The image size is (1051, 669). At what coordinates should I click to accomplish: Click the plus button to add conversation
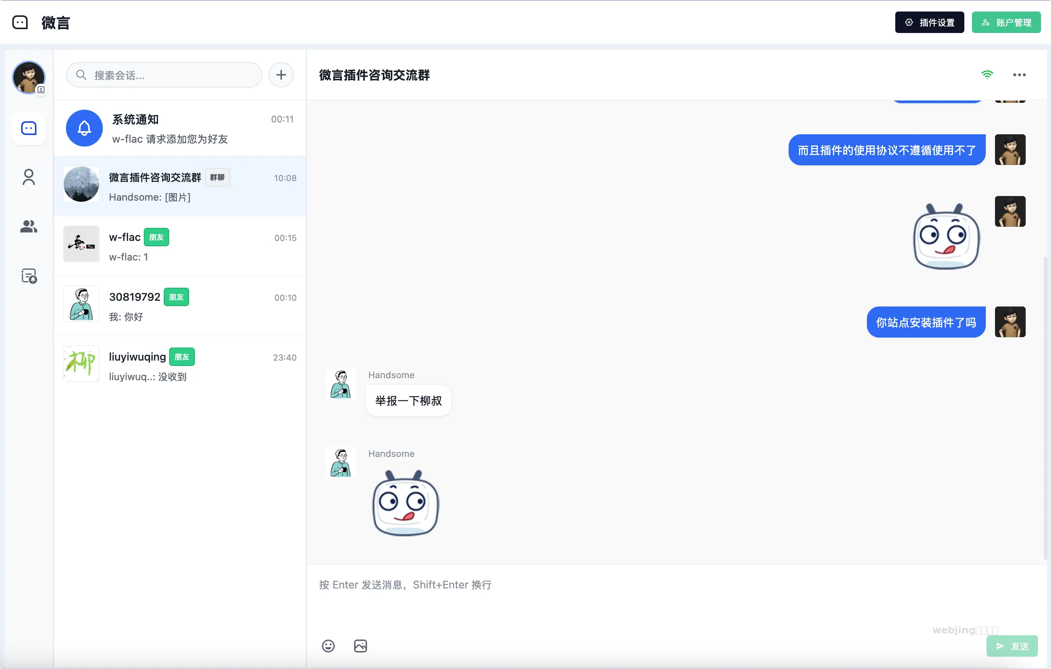[281, 75]
